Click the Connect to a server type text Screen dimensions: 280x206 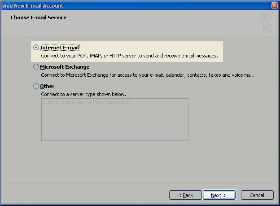pyautogui.click(x=83, y=95)
